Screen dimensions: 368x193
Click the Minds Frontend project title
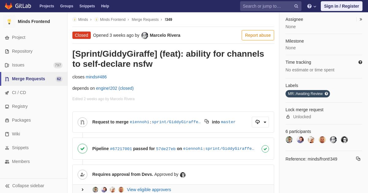point(34,21)
